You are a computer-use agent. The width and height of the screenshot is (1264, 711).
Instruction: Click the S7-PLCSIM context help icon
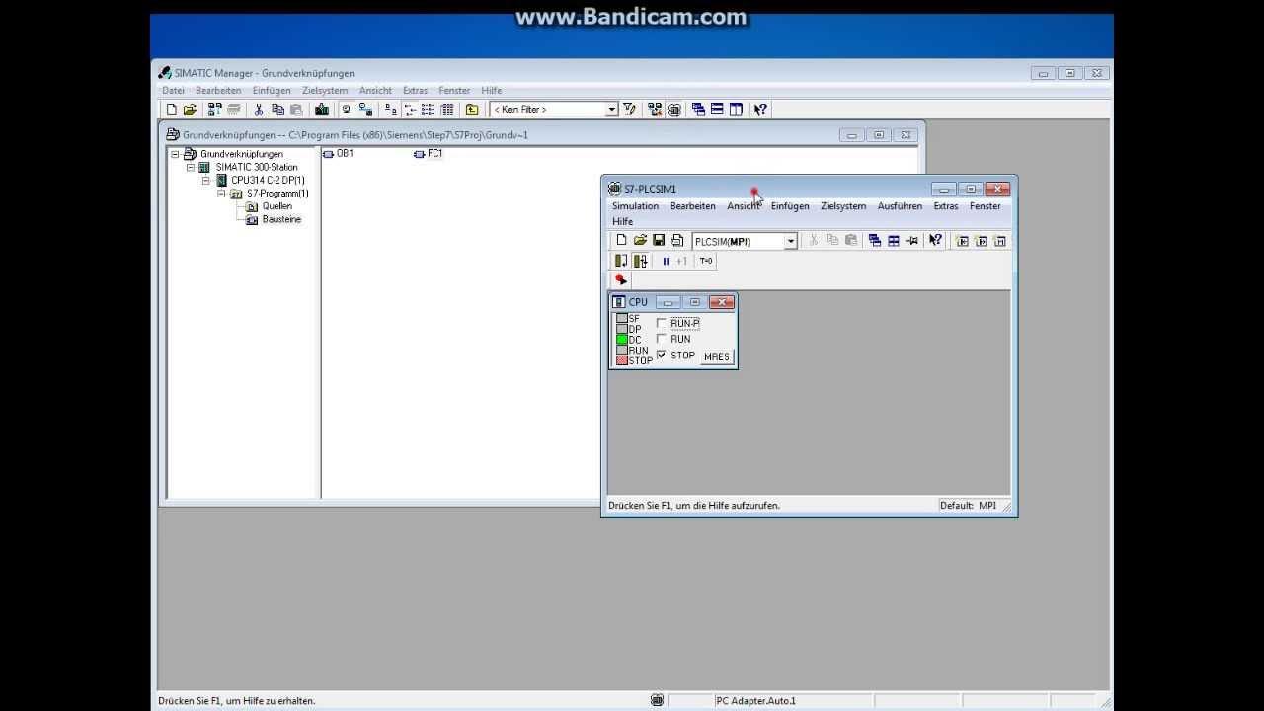(936, 241)
